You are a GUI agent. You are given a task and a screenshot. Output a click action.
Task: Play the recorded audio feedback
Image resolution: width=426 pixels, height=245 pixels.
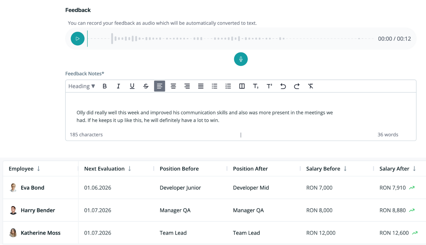(78, 39)
